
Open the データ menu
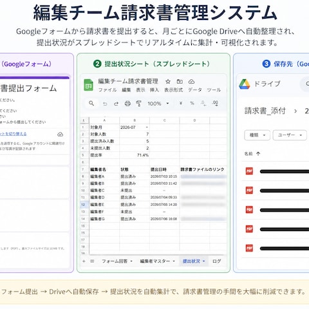coord(195,90)
